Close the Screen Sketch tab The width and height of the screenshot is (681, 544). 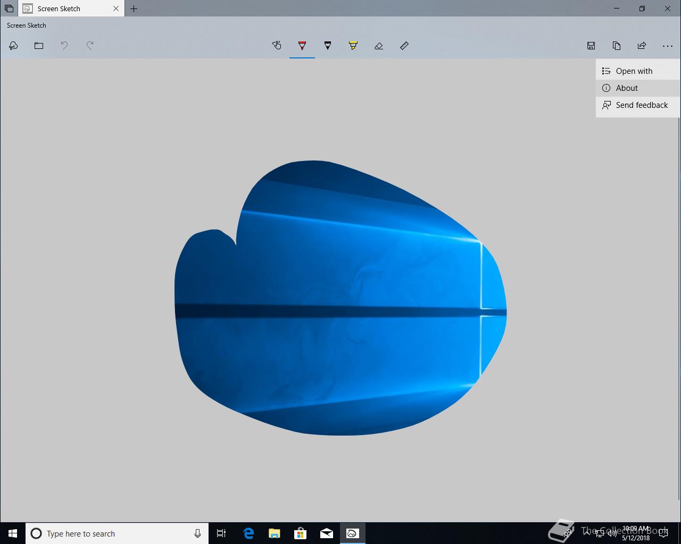pyautogui.click(x=116, y=8)
